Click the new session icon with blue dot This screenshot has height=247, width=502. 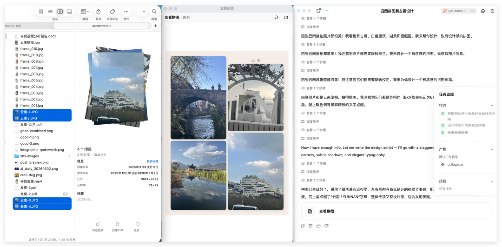(318, 11)
